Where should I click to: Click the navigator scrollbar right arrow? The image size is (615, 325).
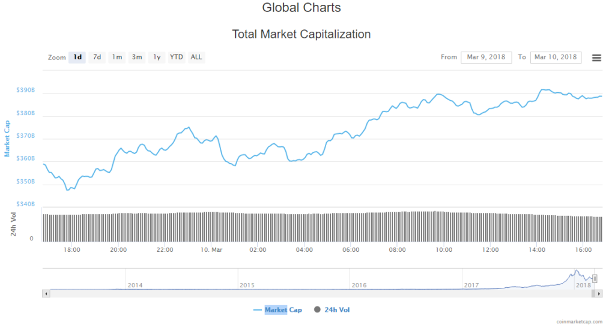tap(599, 294)
